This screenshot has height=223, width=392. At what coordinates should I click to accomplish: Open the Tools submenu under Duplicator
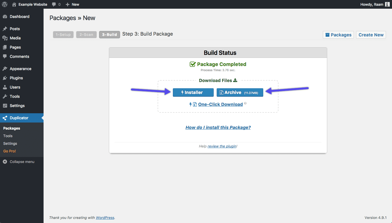pyautogui.click(x=8, y=136)
